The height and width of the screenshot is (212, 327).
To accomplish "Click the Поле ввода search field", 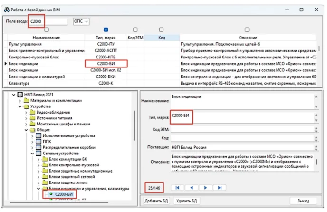I will click(x=48, y=21).
